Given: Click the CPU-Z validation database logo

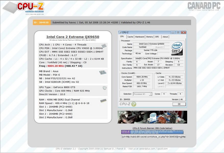Looking at the screenshot, I should [x=24, y=8].
